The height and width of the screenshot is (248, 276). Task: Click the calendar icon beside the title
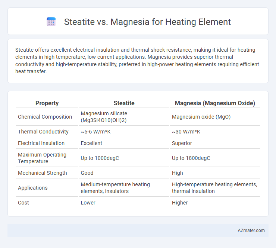click(x=51, y=22)
